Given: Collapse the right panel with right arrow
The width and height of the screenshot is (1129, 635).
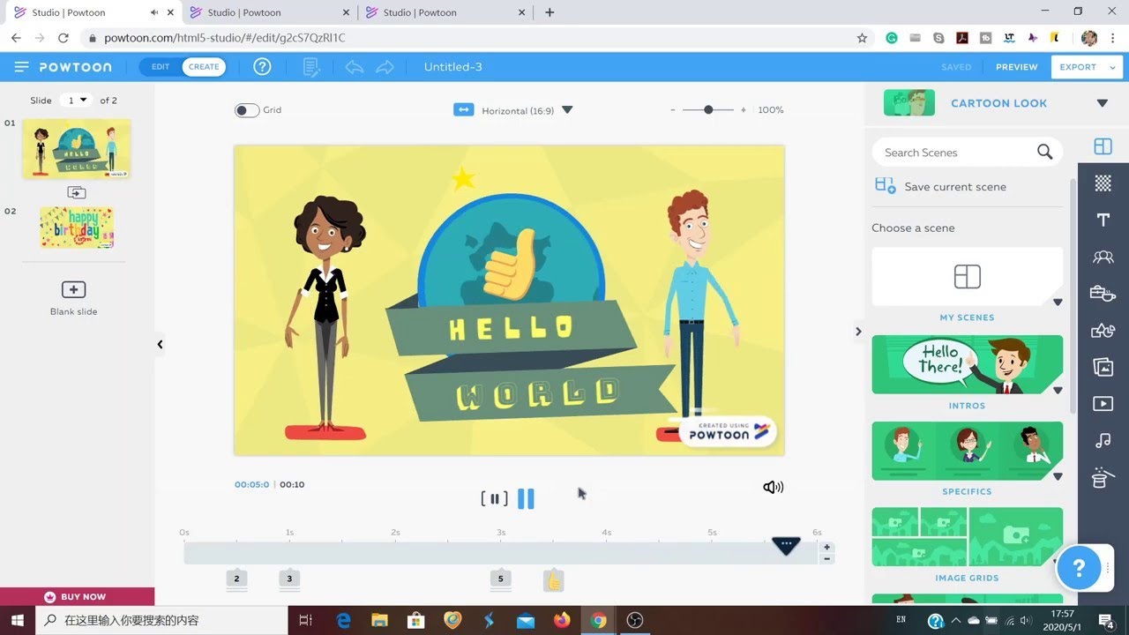Looking at the screenshot, I should [858, 332].
